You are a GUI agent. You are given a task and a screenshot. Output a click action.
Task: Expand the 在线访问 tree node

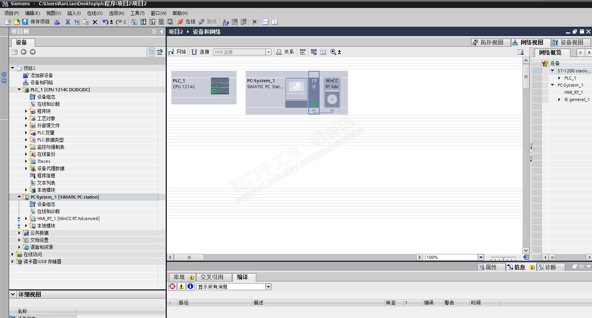[12, 254]
